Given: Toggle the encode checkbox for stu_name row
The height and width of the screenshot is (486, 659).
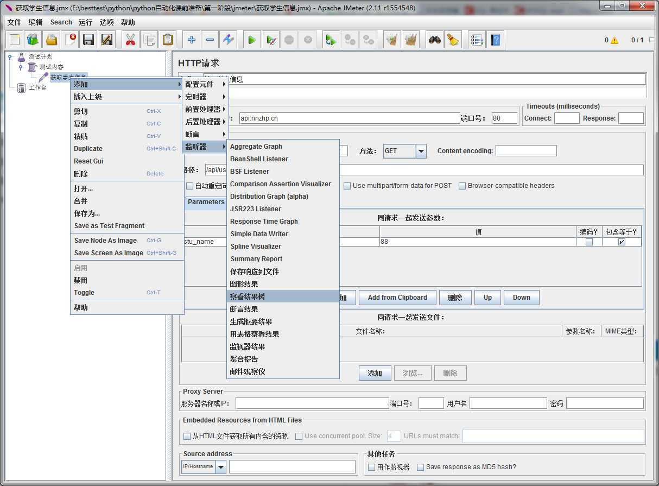Looking at the screenshot, I should [589, 242].
